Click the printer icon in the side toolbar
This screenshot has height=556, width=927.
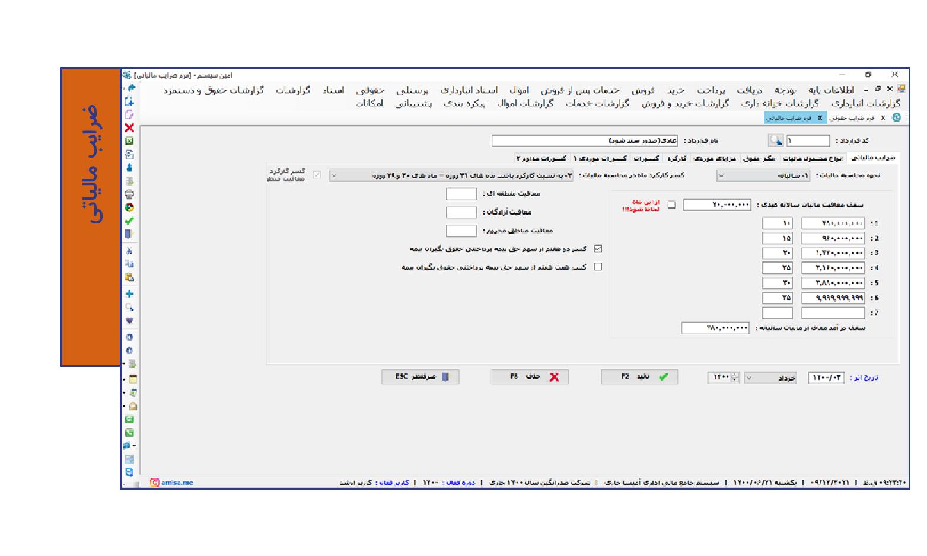pyautogui.click(x=129, y=194)
